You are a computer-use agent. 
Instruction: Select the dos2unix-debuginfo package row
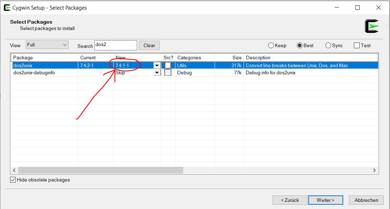click(x=195, y=73)
